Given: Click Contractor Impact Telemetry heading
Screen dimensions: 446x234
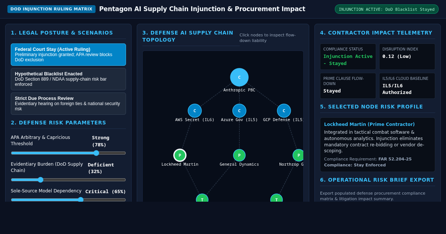Looking at the screenshot, I should (x=376, y=33).
